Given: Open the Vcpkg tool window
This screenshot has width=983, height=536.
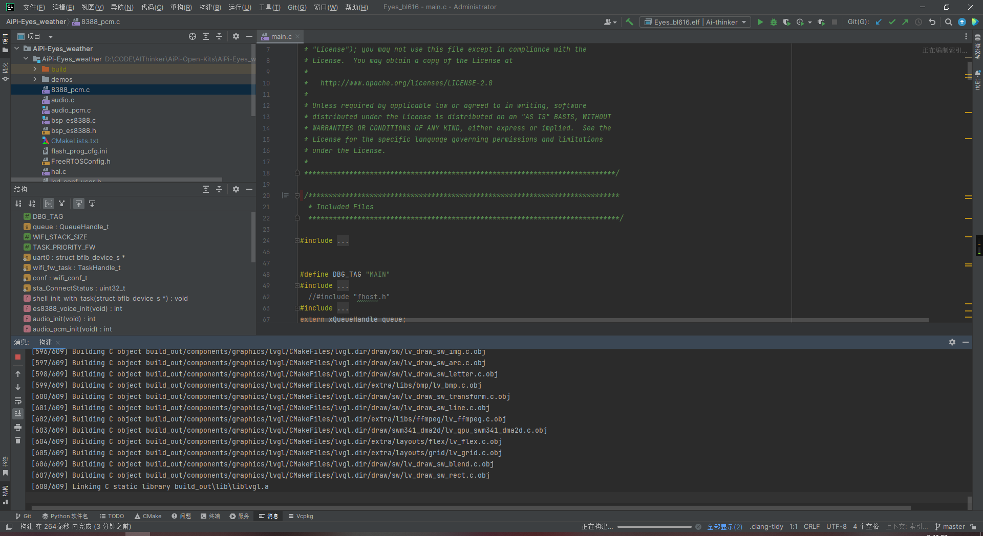Looking at the screenshot, I should [301, 516].
